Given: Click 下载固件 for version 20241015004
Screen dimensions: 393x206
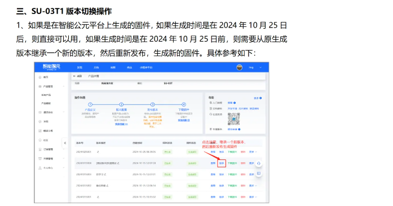Looking at the screenshot, I should pyautogui.click(x=232, y=163).
